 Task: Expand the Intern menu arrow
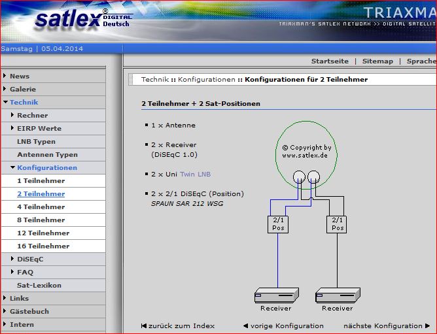pyautogui.click(x=5, y=324)
